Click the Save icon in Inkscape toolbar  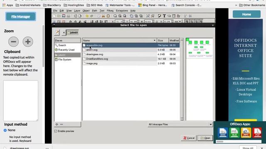coord(64,16)
